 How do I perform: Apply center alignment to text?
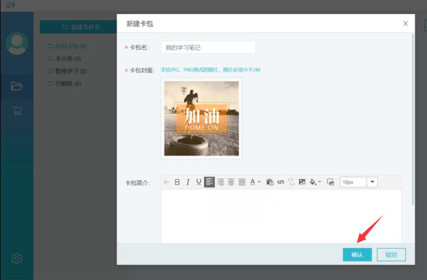coord(231,182)
